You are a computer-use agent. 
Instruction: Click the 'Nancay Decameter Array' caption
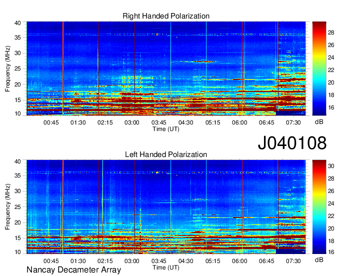click(73, 270)
